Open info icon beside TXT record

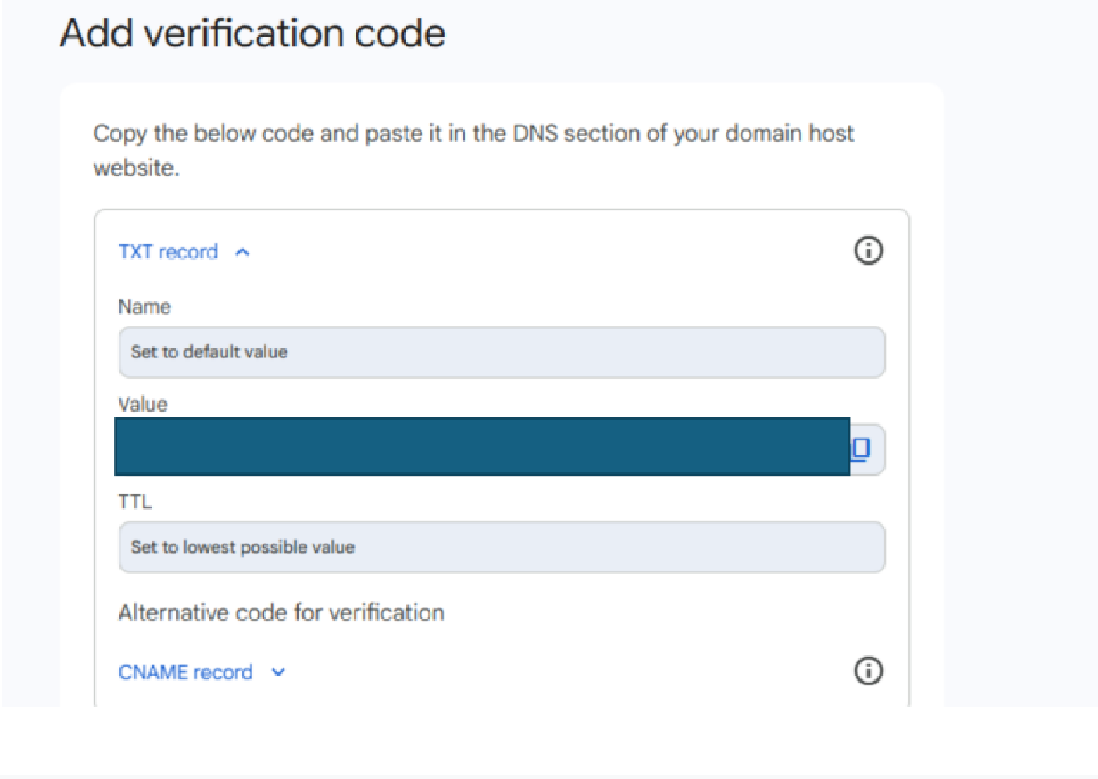[x=868, y=251]
